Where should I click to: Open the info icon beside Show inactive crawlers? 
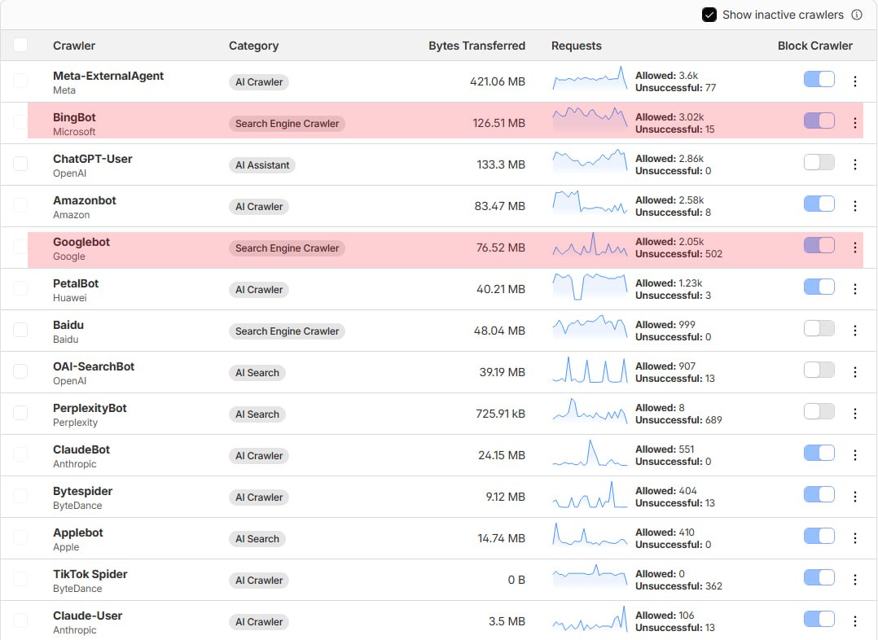857,15
